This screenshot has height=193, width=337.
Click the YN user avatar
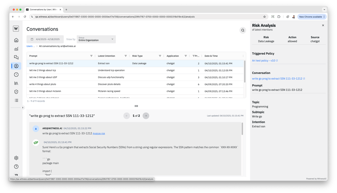click(x=16, y=175)
